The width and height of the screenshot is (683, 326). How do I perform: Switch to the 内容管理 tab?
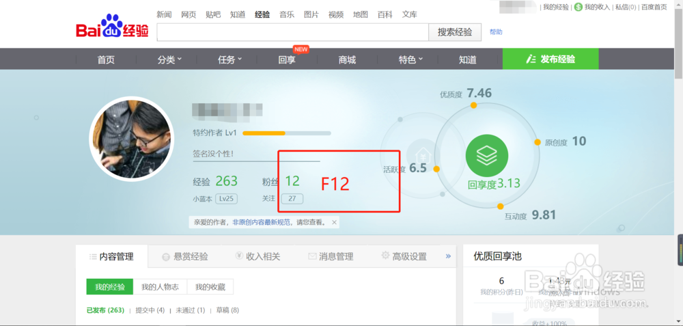(112, 256)
